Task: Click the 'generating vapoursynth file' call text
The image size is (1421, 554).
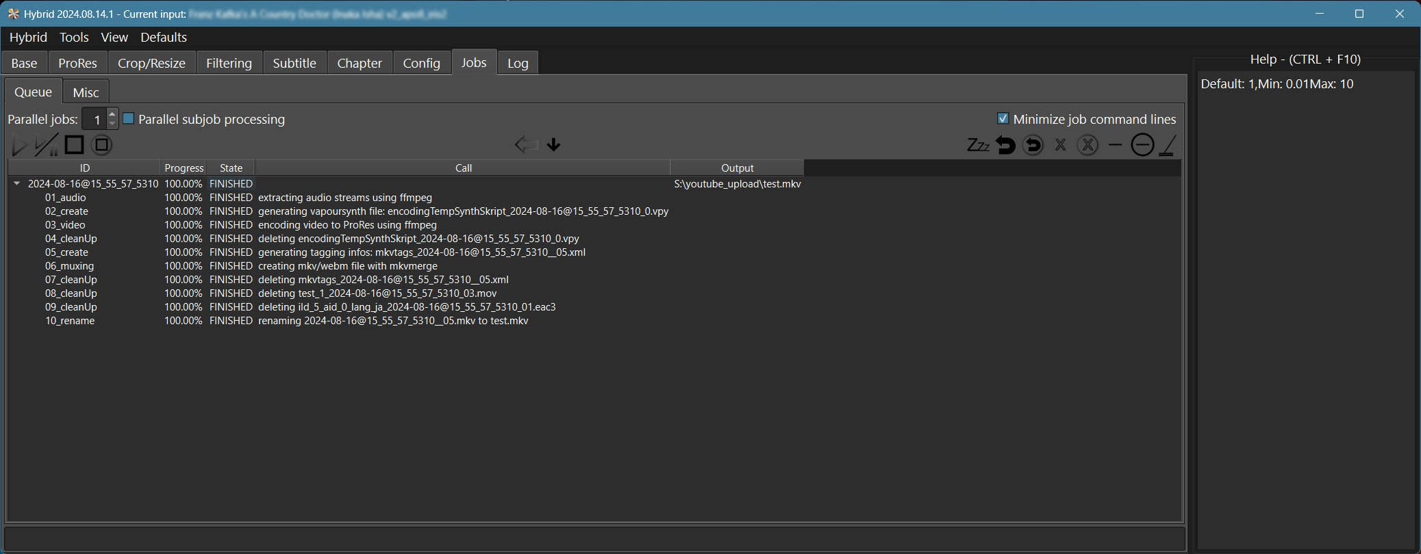Action: click(x=463, y=211)
